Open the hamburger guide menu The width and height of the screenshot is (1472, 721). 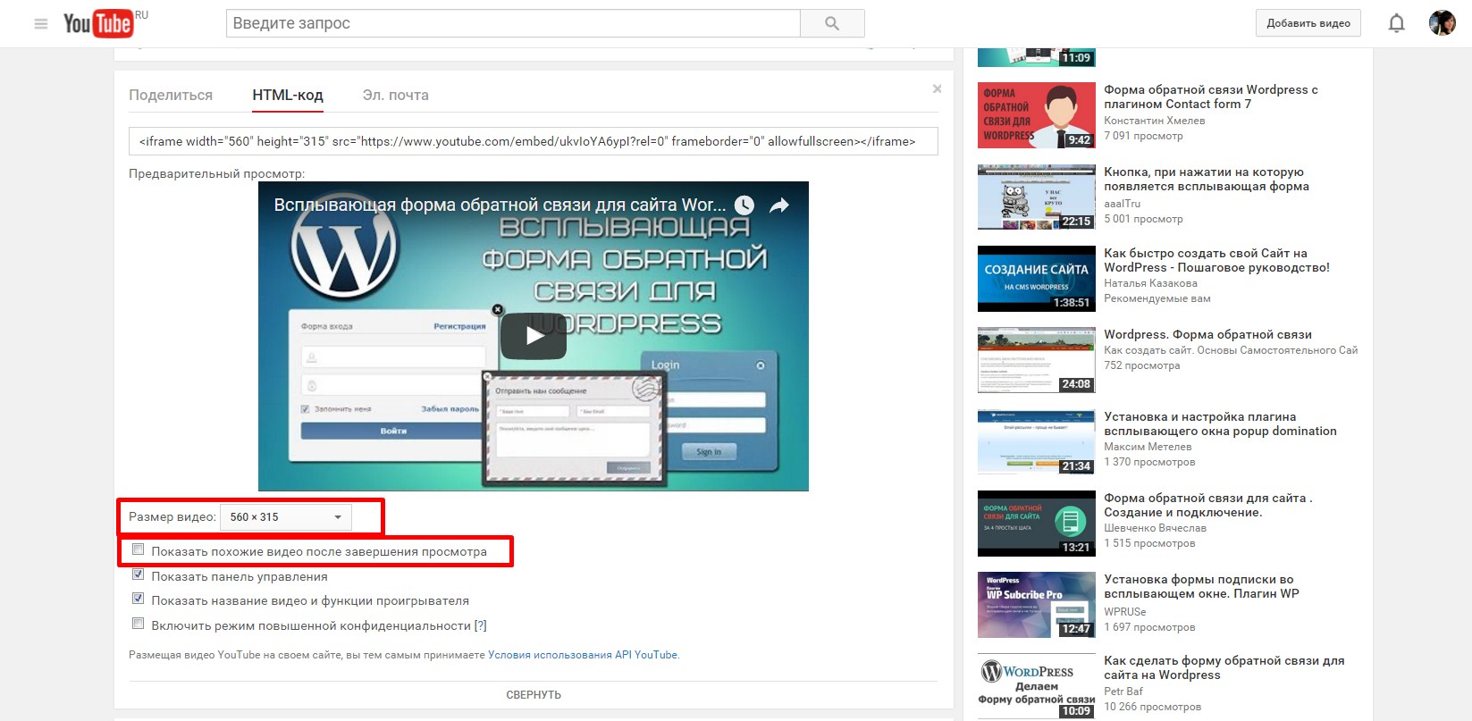41,24
